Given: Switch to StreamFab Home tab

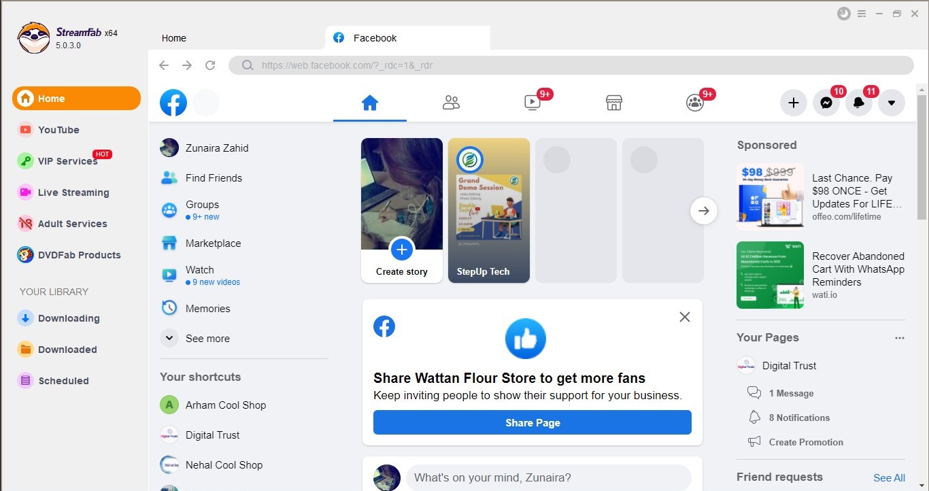Looking at the screenshot, I should [174, 38].
